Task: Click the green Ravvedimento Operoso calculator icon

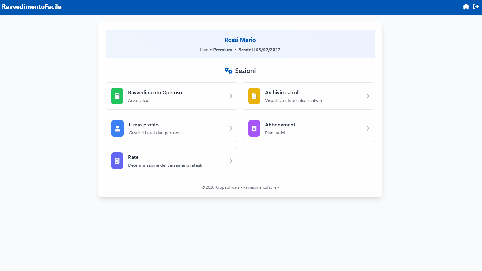Action: 117,96
